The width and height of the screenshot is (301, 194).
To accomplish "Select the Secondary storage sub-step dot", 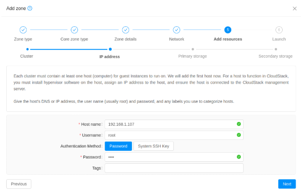I will click(275, 49).
